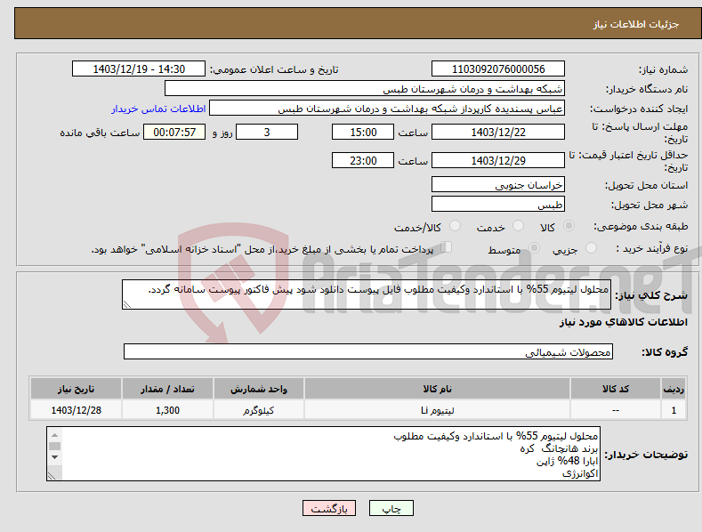Click the buyer notes text area
The image size is (702, 532).
[323, 454]
